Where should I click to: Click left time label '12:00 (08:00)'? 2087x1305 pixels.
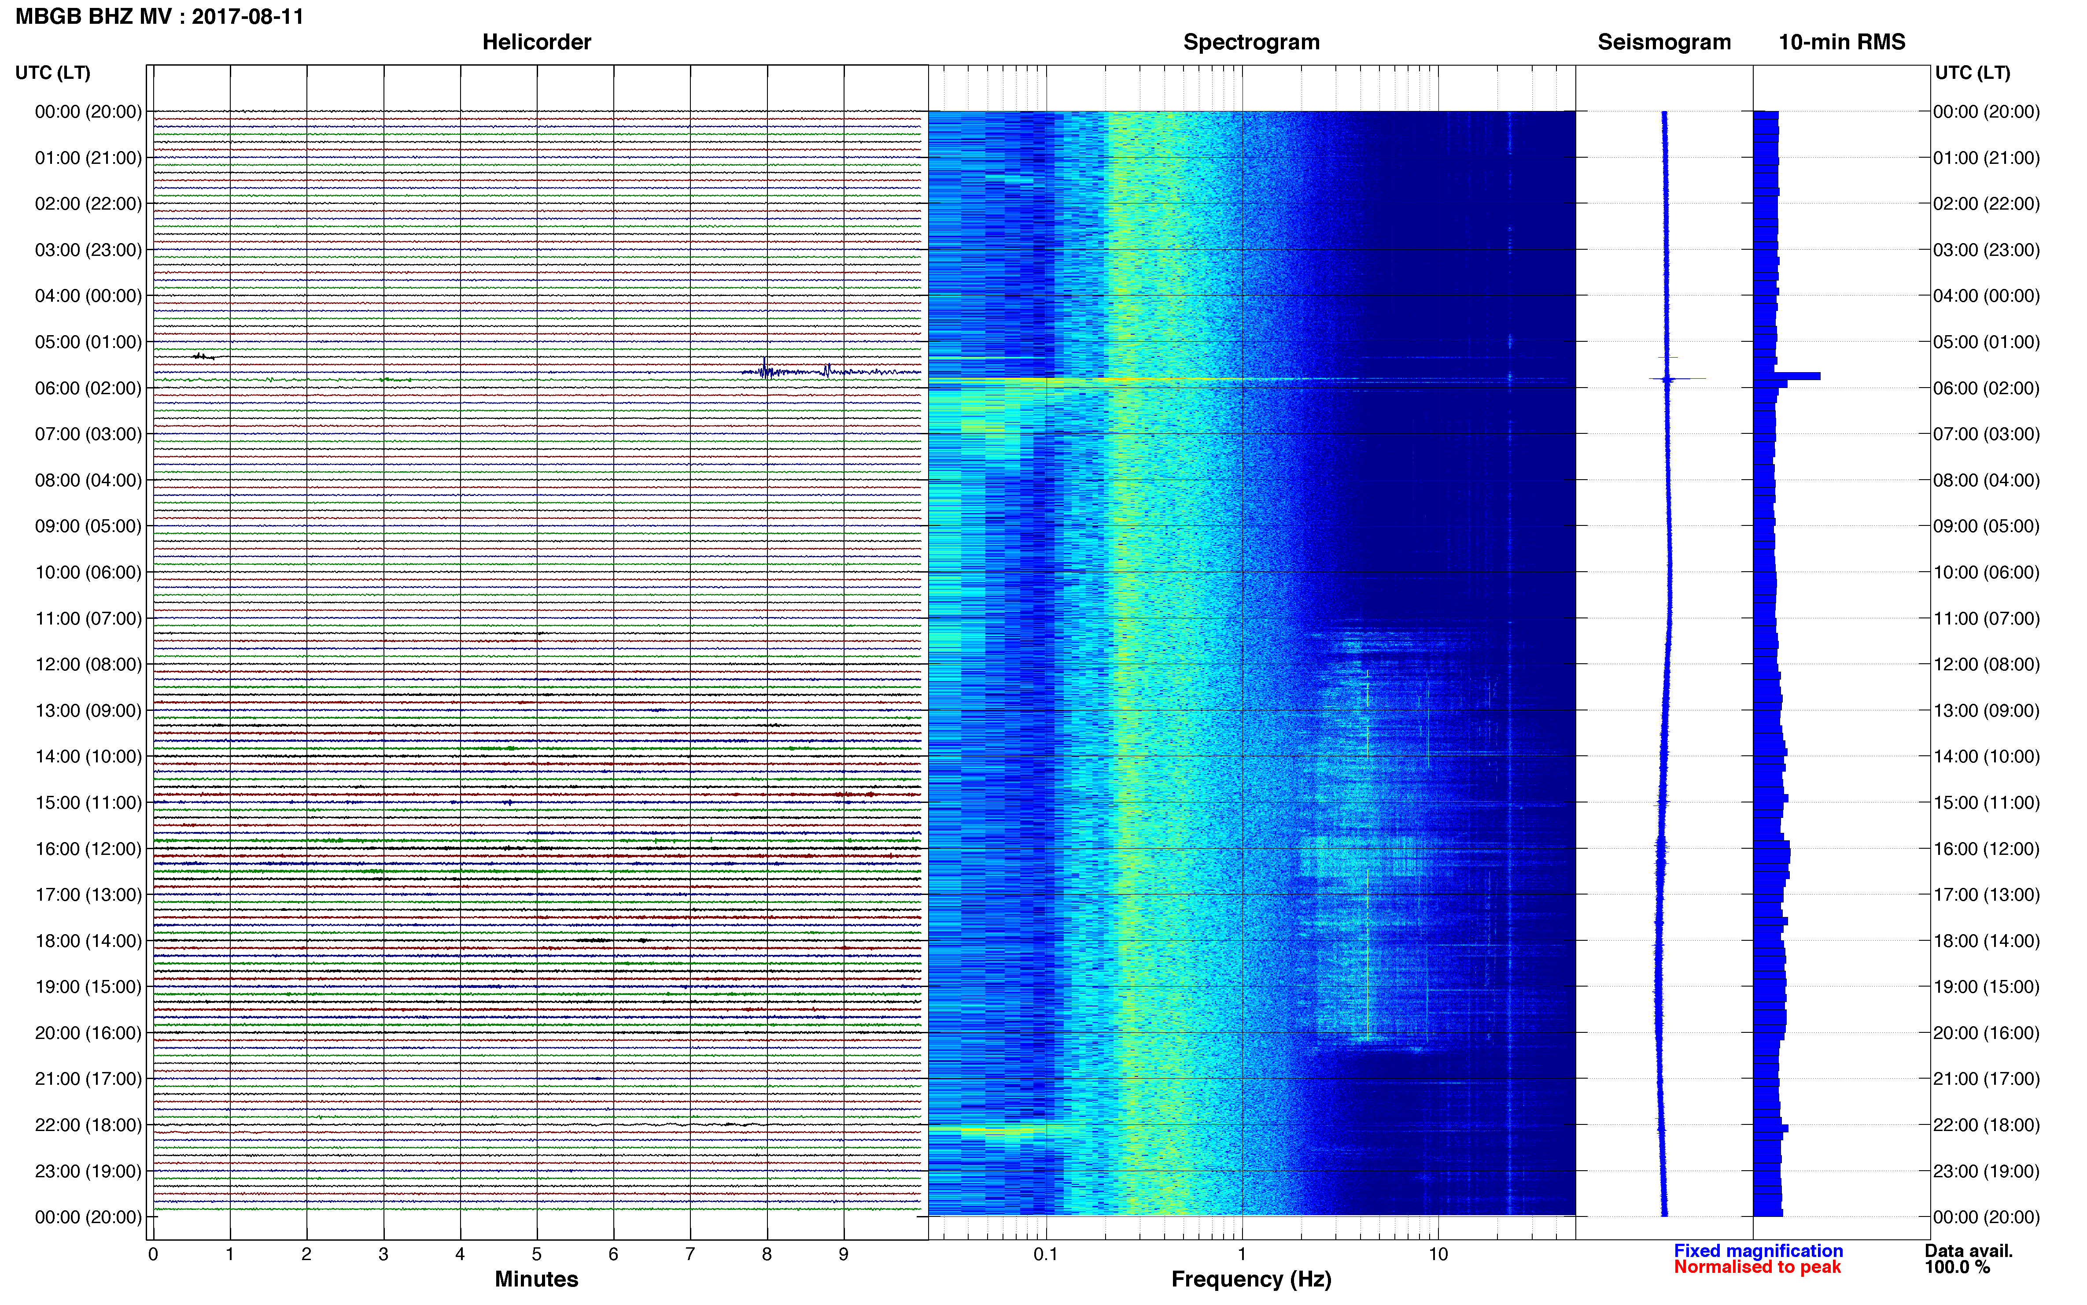[88, 665]
